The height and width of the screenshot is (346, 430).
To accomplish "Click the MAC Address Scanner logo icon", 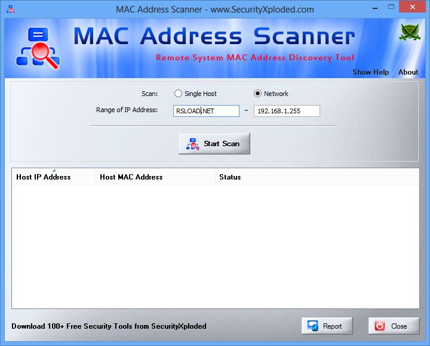I will pyautogui.click(x=38, y=48).
